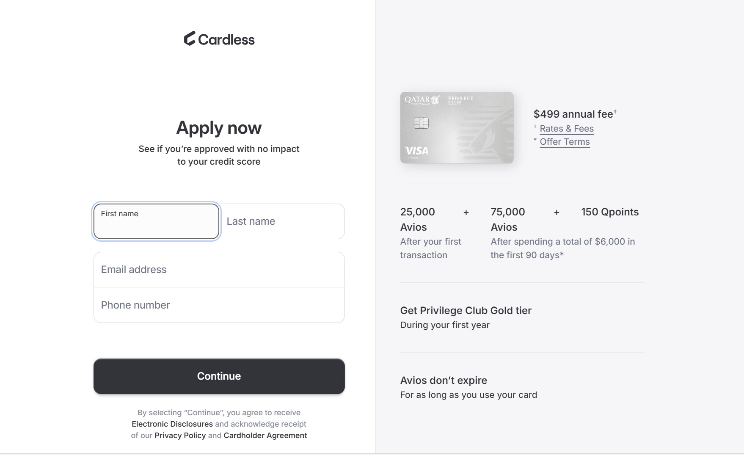Open the Electronic Disclosures link
Image resolution: width=744 pixels, height=455 pixels.
172,424
